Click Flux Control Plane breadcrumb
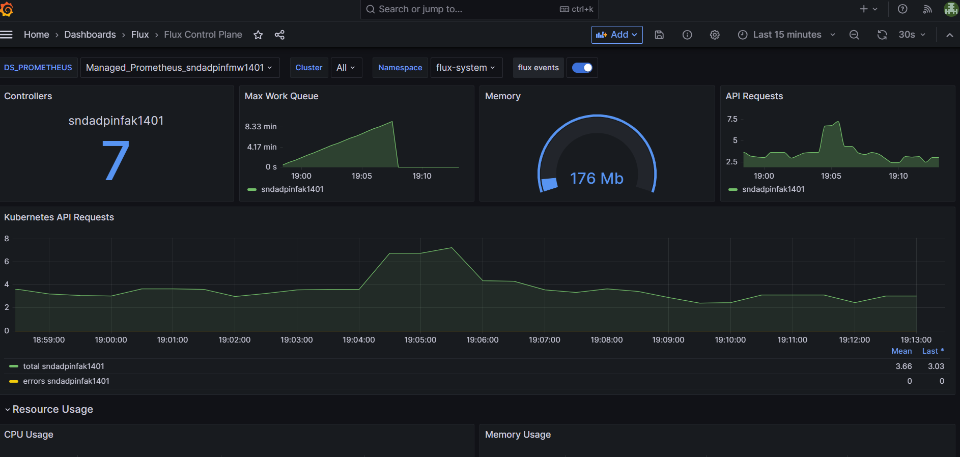 (x=203, y=35)
